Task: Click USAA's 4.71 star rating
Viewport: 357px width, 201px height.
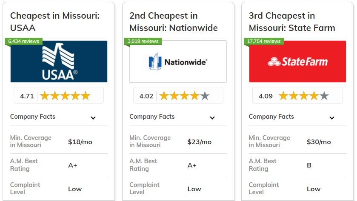Action: 59,96
